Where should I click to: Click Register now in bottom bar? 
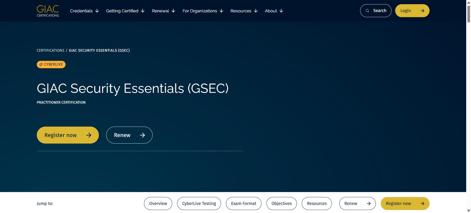click(405, 203)
